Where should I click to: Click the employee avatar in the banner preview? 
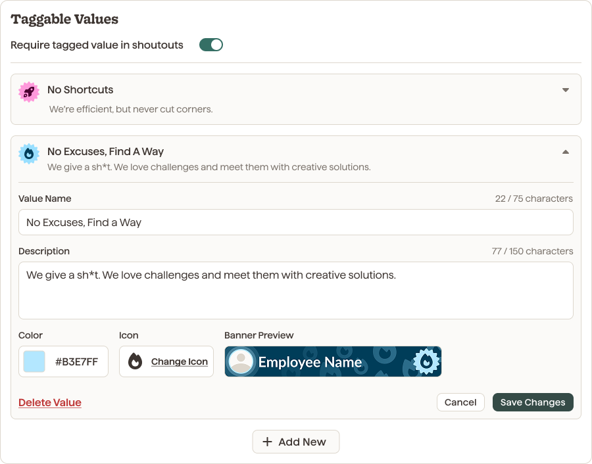[241, 361]
